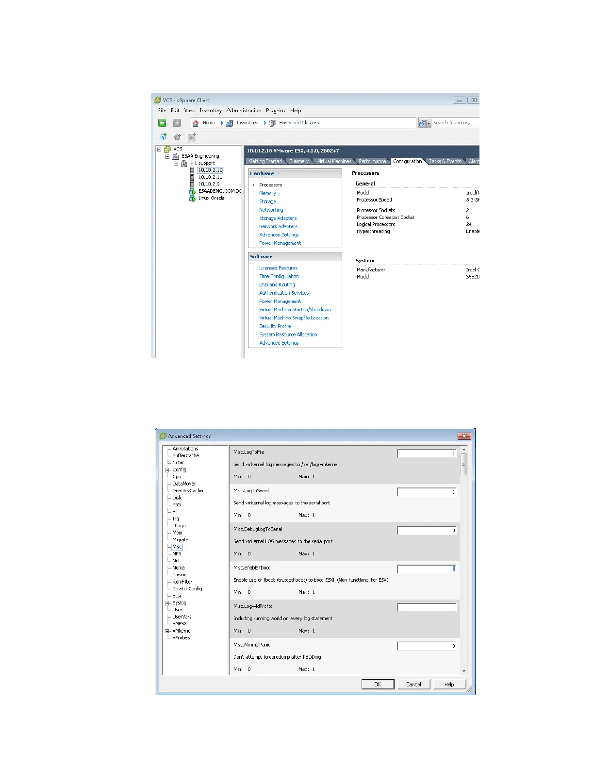This screenshot has height=769, width=594.
Task: Expand the Syslog node in Advanced Settings
Action: click(167, 603)
